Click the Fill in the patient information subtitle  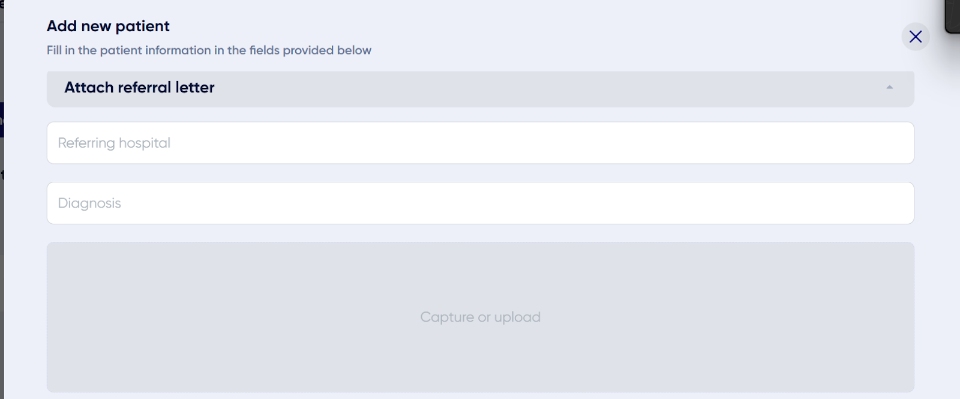pyautogui.click(x=209, y=50)
